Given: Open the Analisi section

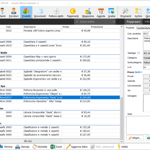Looking at the screenshot, I should pyautogui.click(x=111, y=12).
